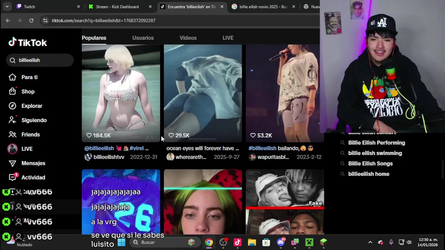The image size is (445, 250).
Task: Open File Explorer from the taskbar
Action: (x=252, y=242)
